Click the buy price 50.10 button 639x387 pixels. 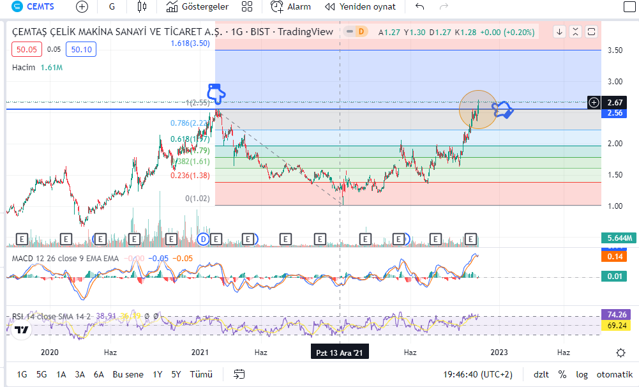click(81, 49)
